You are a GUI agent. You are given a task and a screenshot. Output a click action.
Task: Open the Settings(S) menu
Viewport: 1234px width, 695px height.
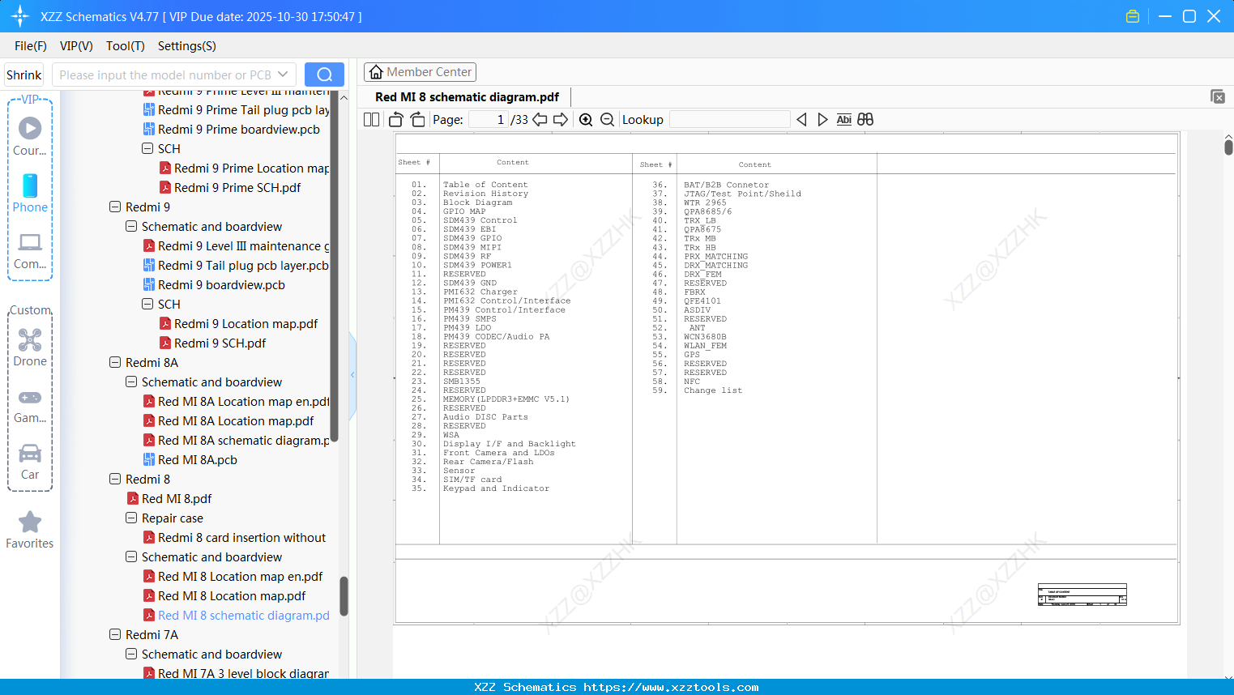click(187, 46)
